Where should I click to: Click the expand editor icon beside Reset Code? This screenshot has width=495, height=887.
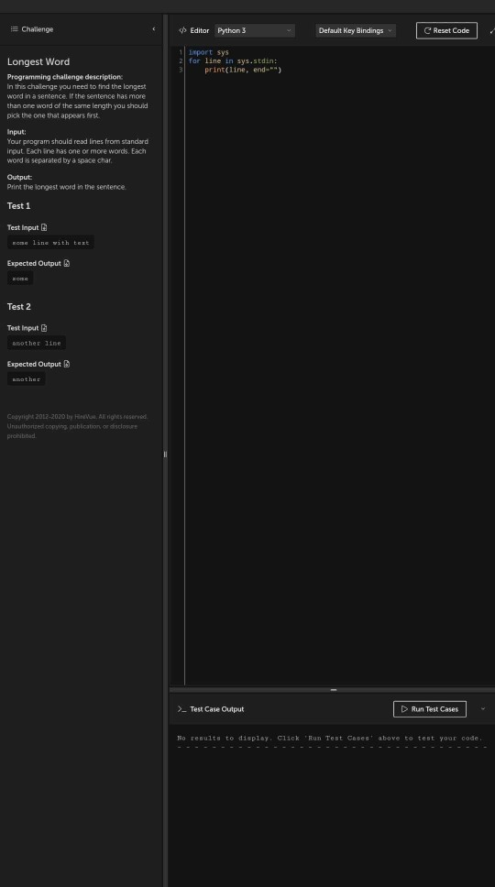point(491,30)
